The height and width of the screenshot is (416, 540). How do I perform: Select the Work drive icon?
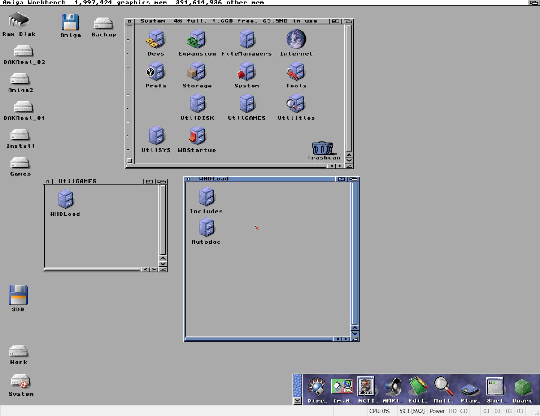18,351
